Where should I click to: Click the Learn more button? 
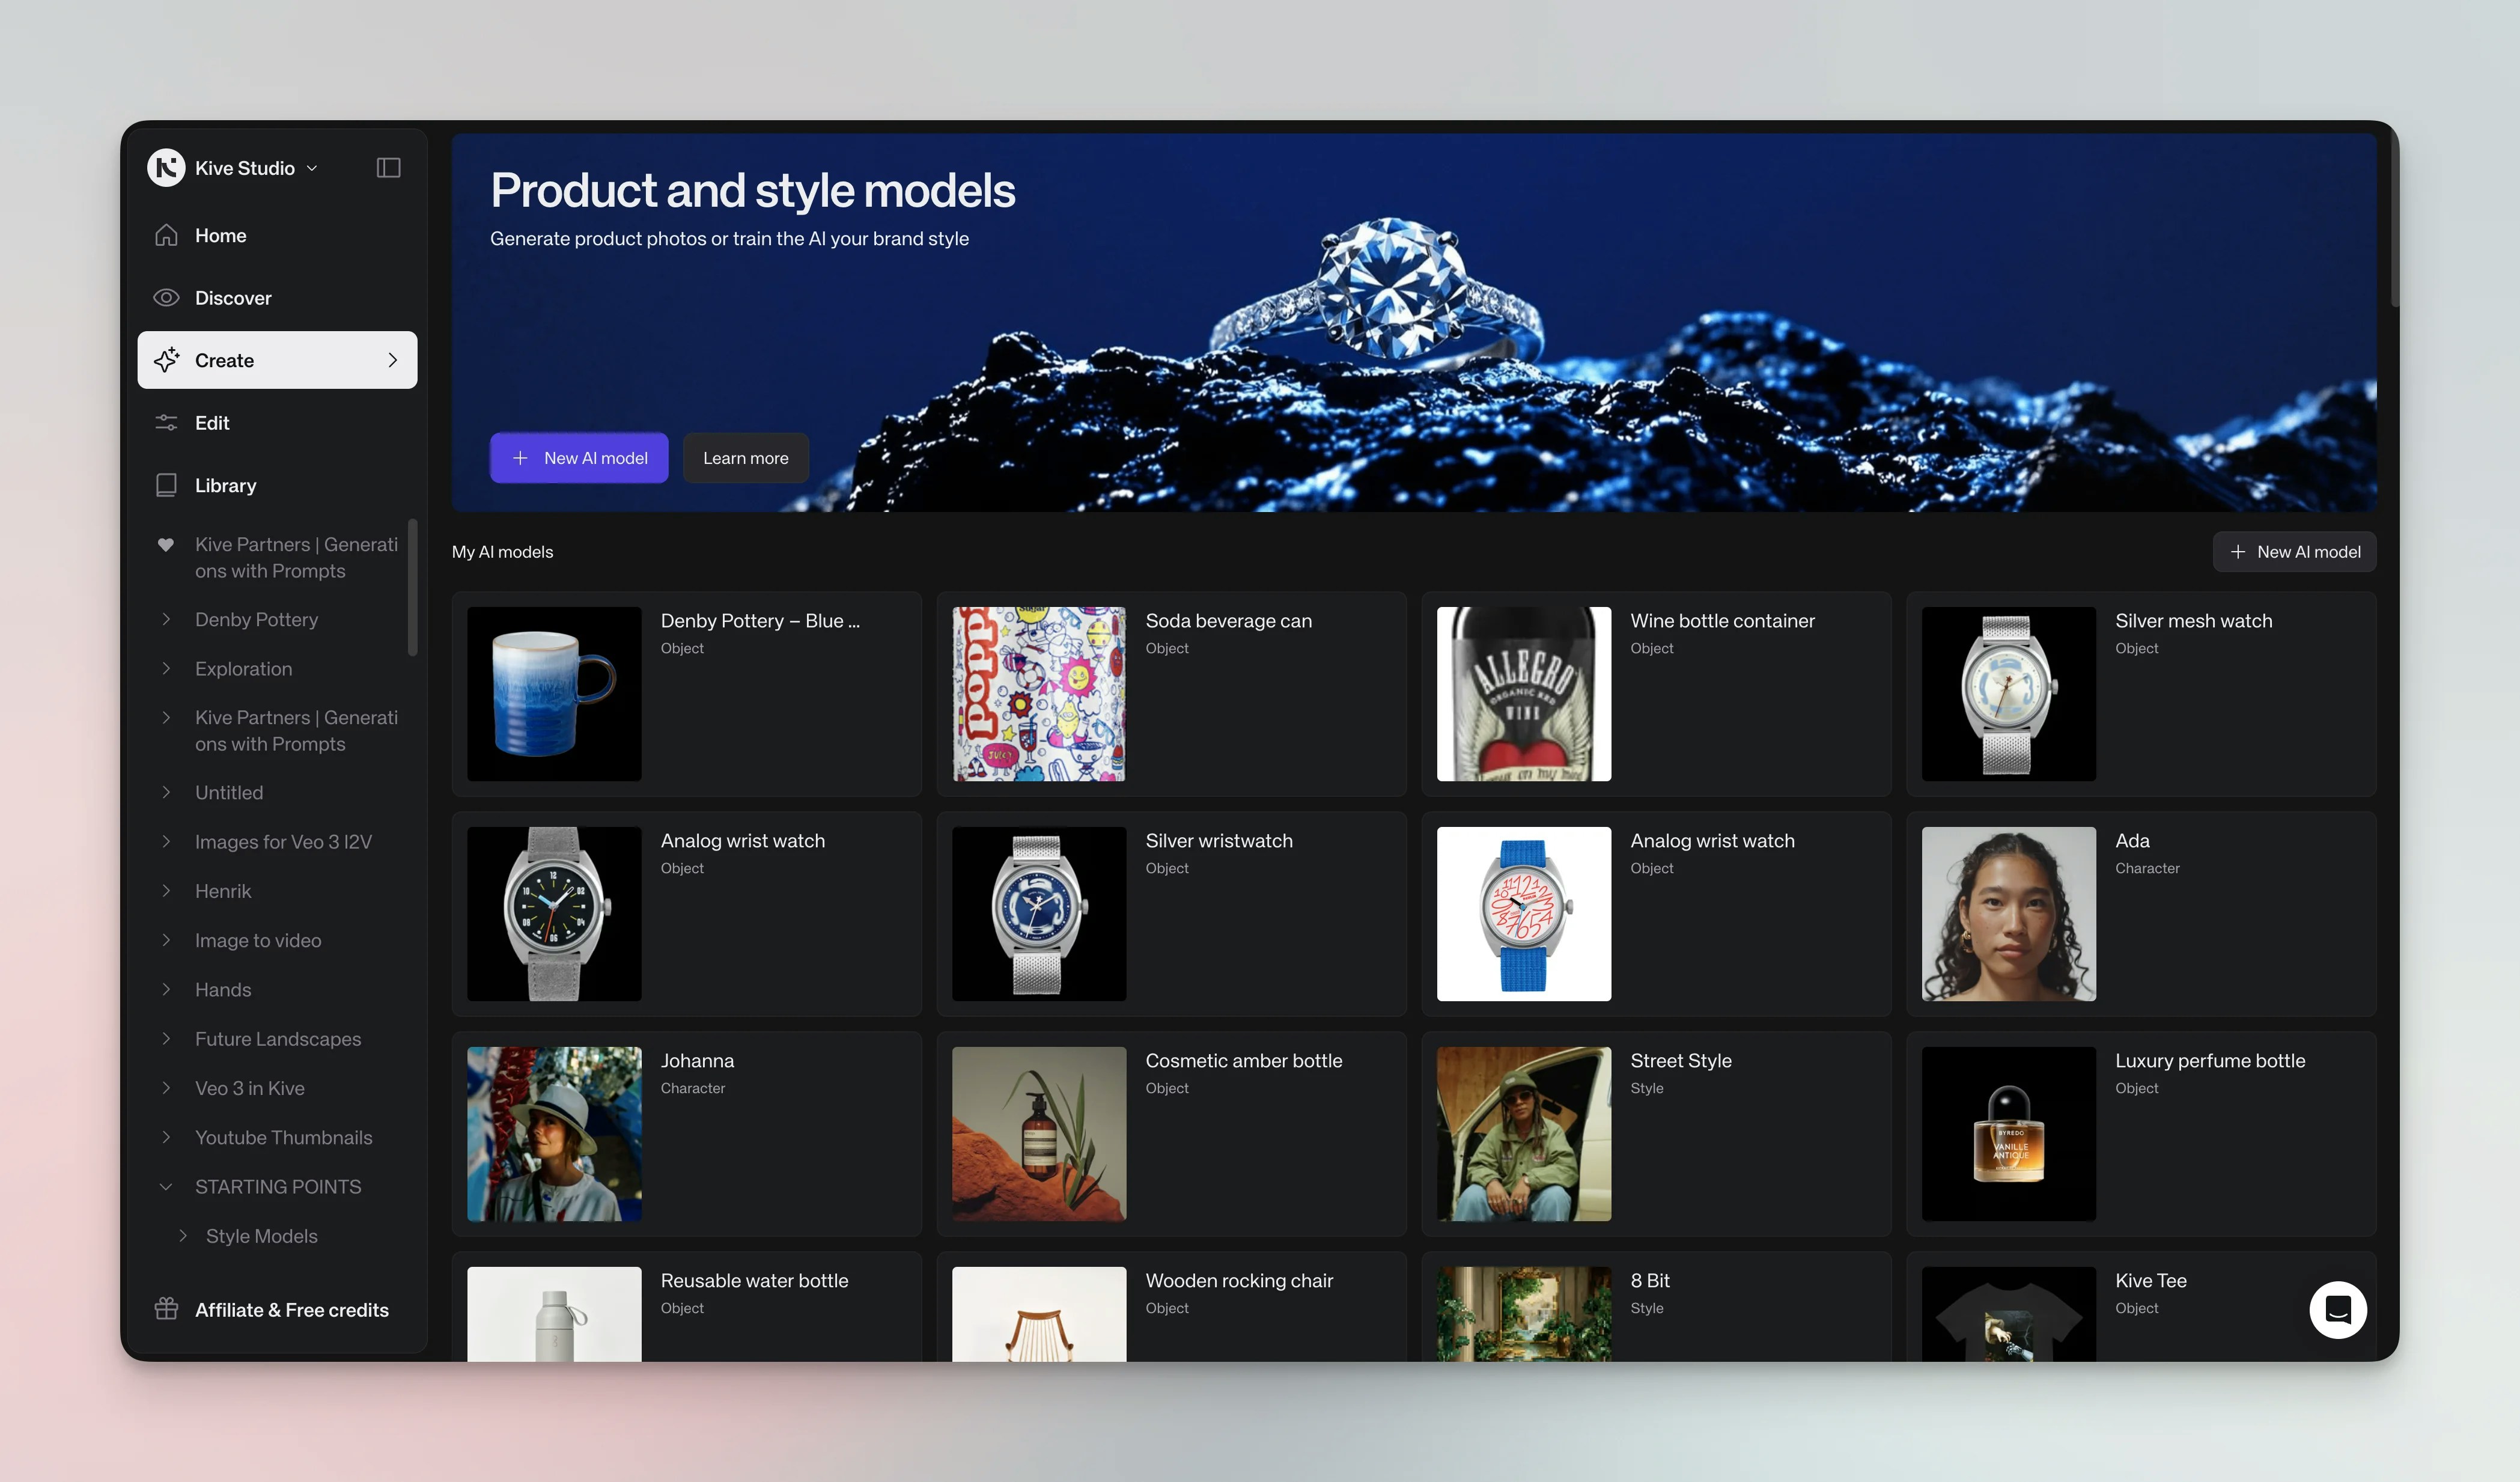(x=745, y=458)
